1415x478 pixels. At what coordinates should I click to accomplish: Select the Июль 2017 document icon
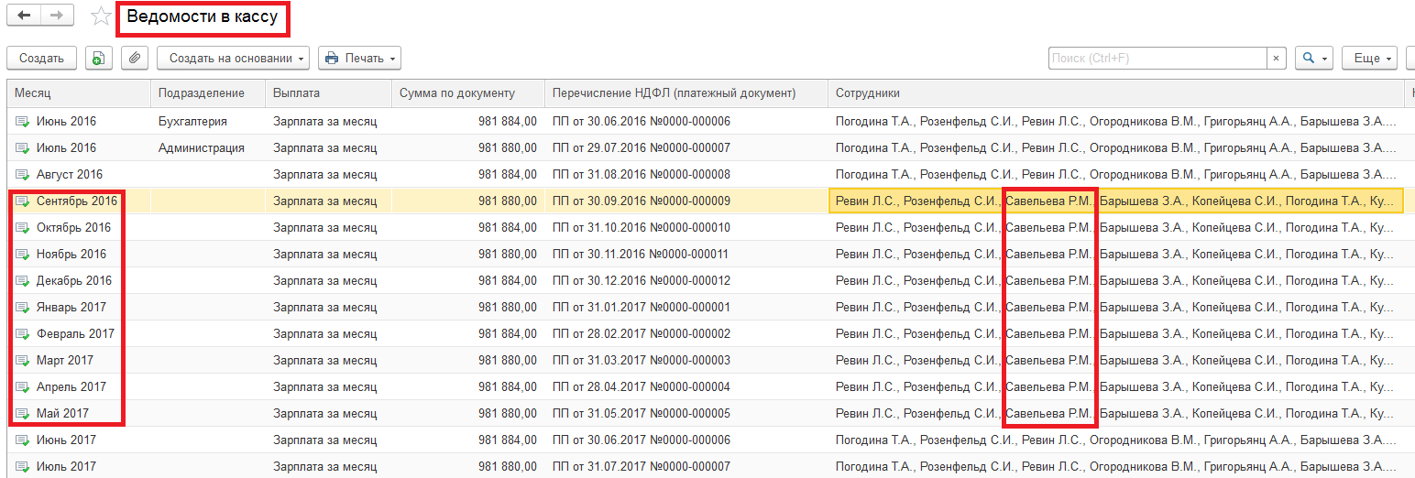click(22, 466)
